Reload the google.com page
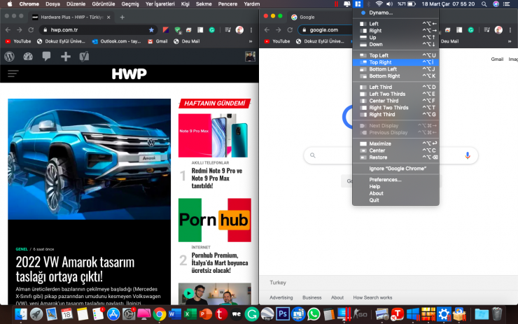Image resolution: width=518 pixels, height=324 pixels. 290,29
